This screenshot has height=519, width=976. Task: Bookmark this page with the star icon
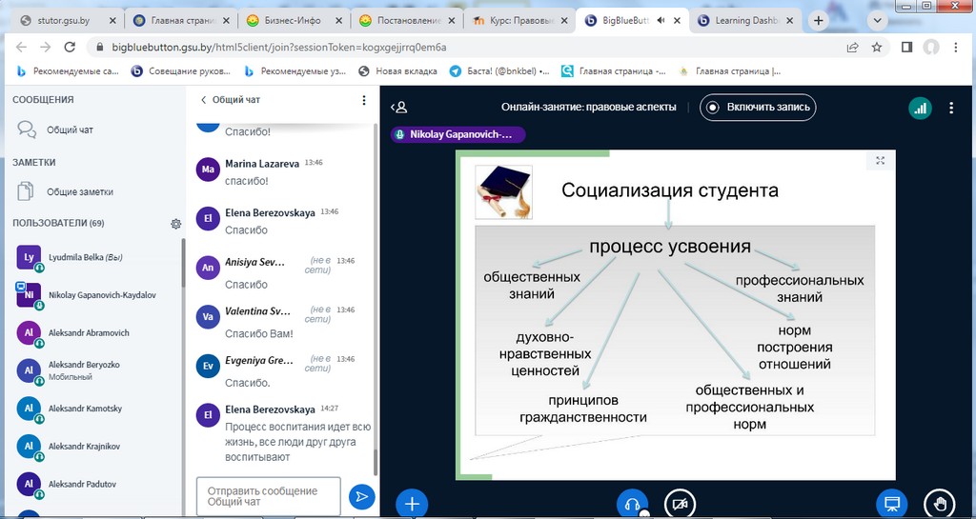pyautogui.click(x=877, y=47)
